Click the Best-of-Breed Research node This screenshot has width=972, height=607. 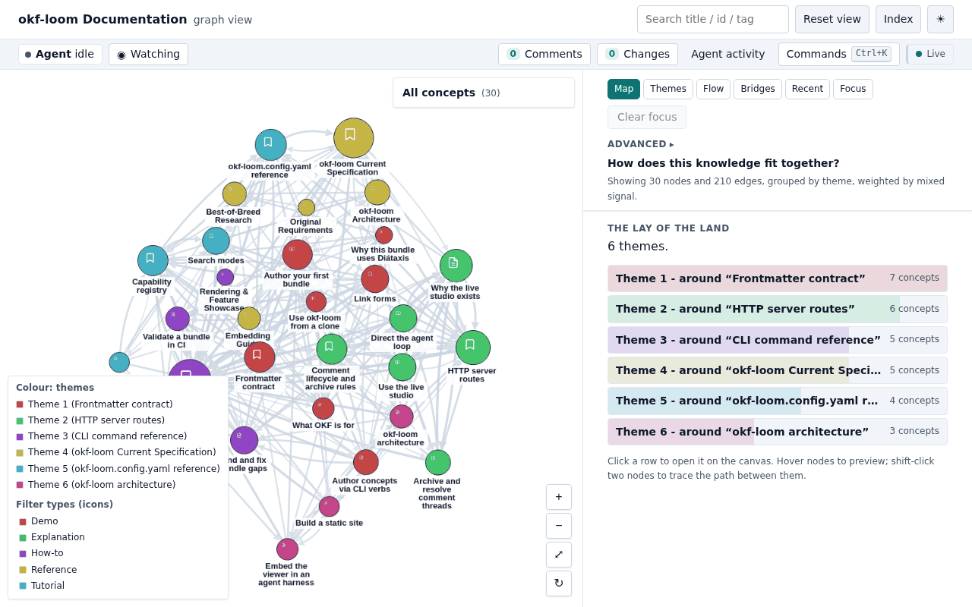[234, 194]
